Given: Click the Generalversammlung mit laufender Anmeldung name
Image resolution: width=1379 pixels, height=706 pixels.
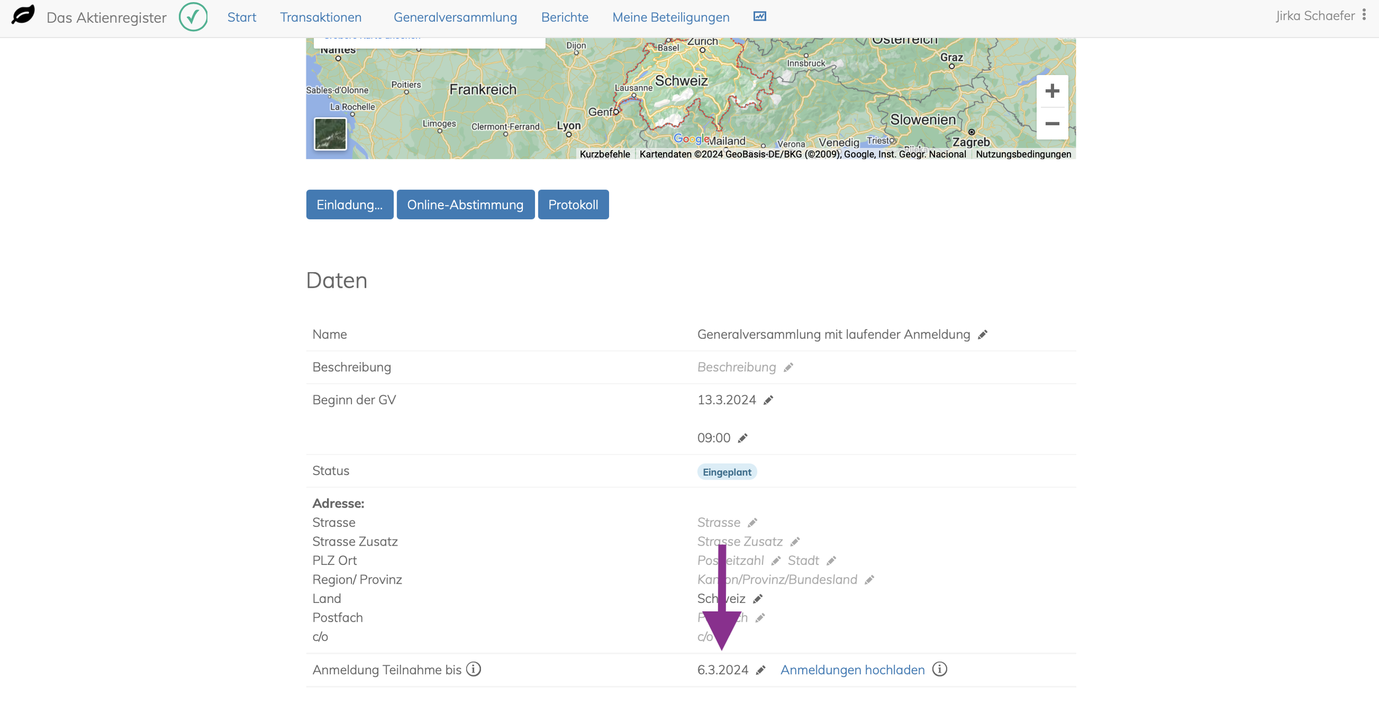Looking at the screenshot, I should pos(833,335).
